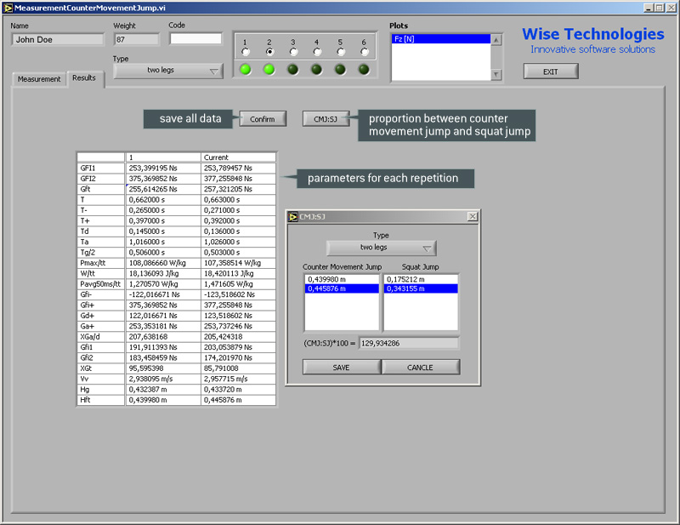Click the fifth dark LED indicator
This screenshot has width=680, height=525.
tap(341, 70)
